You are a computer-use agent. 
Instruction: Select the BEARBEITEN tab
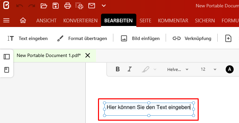coord(118,21)
